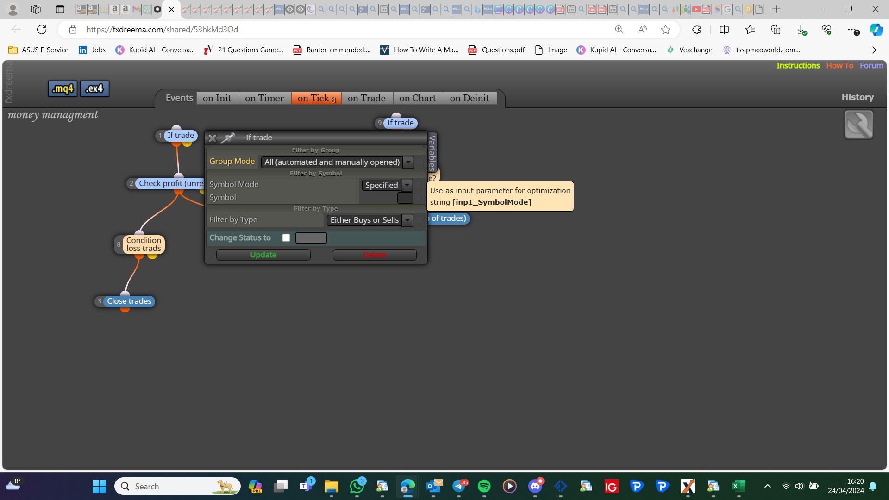Open the browser Downloads panel
The height and width of the screenshot is (500, 889).
(801, 30)
